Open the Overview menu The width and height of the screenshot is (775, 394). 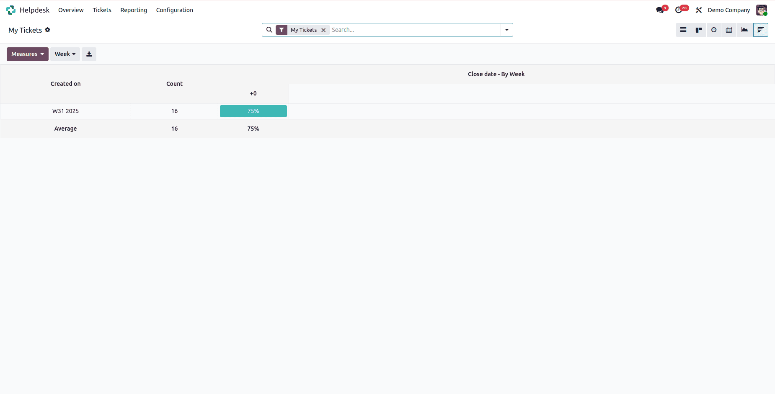[71, 10]
